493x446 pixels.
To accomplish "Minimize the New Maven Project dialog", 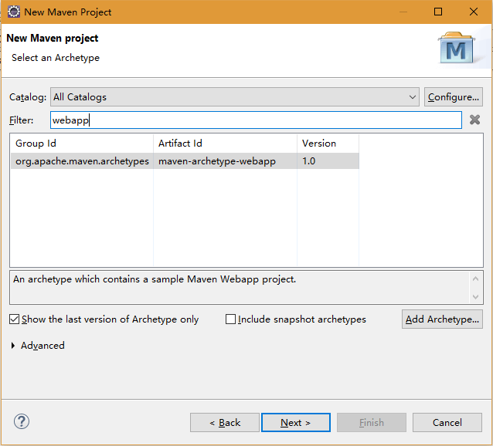I will (403, 12).
